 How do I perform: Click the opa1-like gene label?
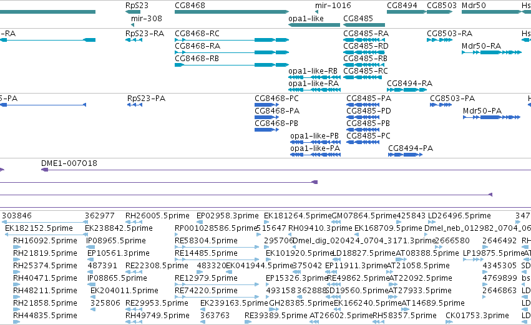coord(306,18)
